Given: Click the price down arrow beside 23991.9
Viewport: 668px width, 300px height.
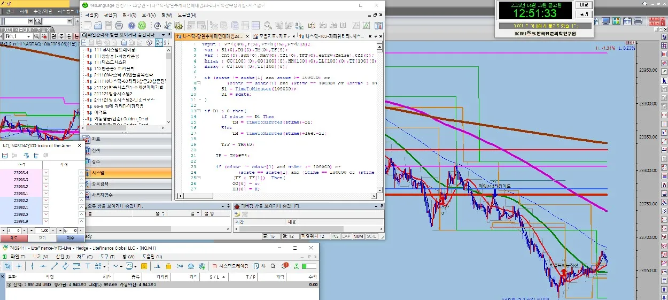Looking at the screenshot, I should pyautogui.click(x=46, y=221).
